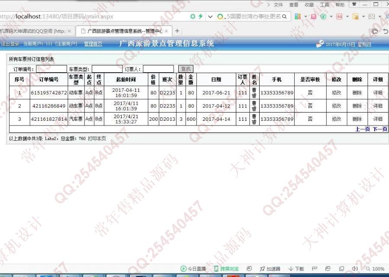Click the 退出登录 logout link

pos(10,44)
